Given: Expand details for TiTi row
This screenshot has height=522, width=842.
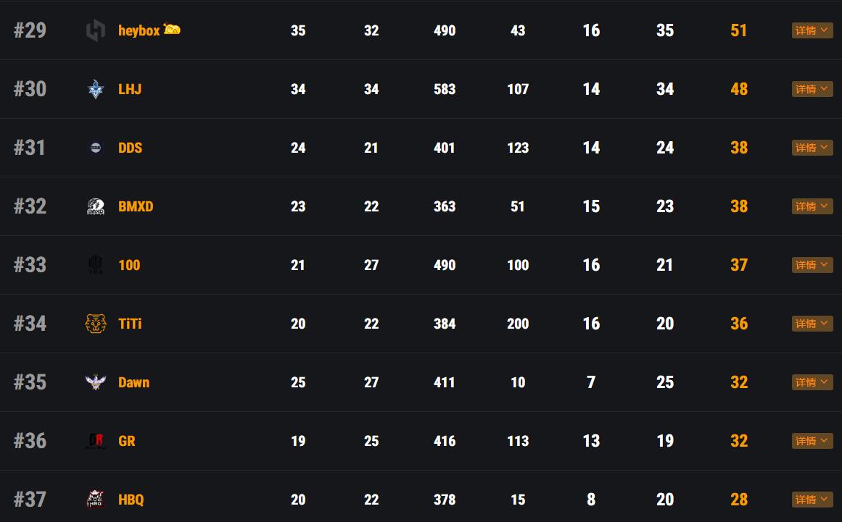Looking at the screenshot, I should pos(812,324).
